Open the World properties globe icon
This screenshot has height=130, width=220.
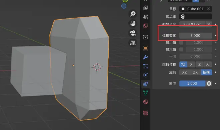(145, 26)
